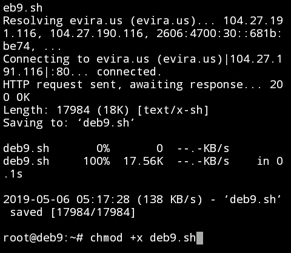Click the Saving to: 'deb9.sh' line
This screenshot has height=253, width=291.
tap(69, 123)
